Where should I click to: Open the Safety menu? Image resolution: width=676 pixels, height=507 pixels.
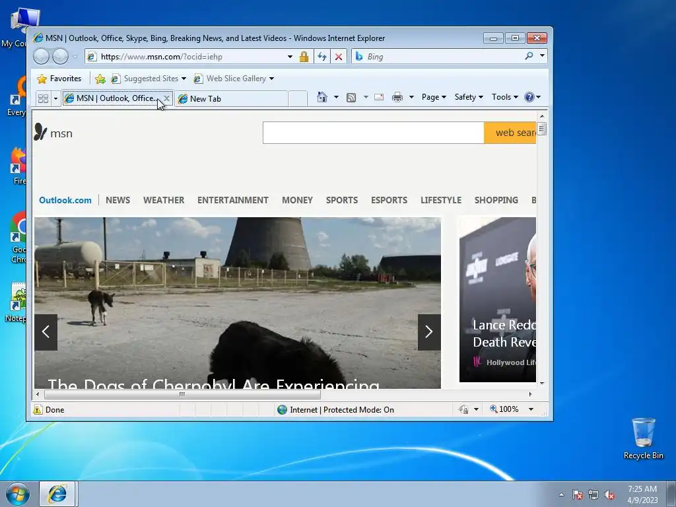click(469, 97)
